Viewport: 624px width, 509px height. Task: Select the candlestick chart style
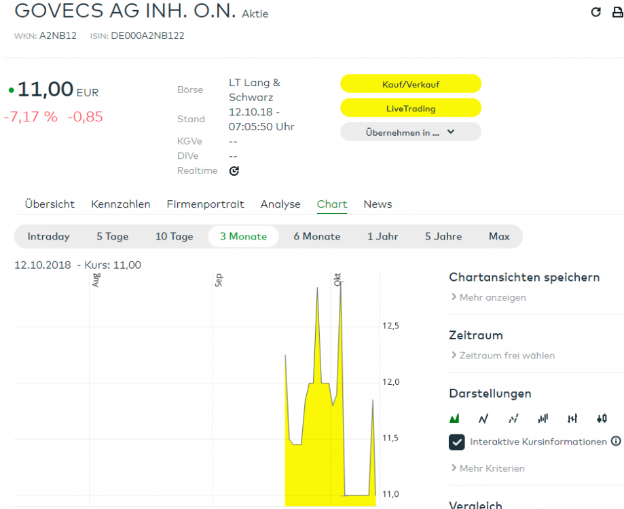tap(602, 419)
